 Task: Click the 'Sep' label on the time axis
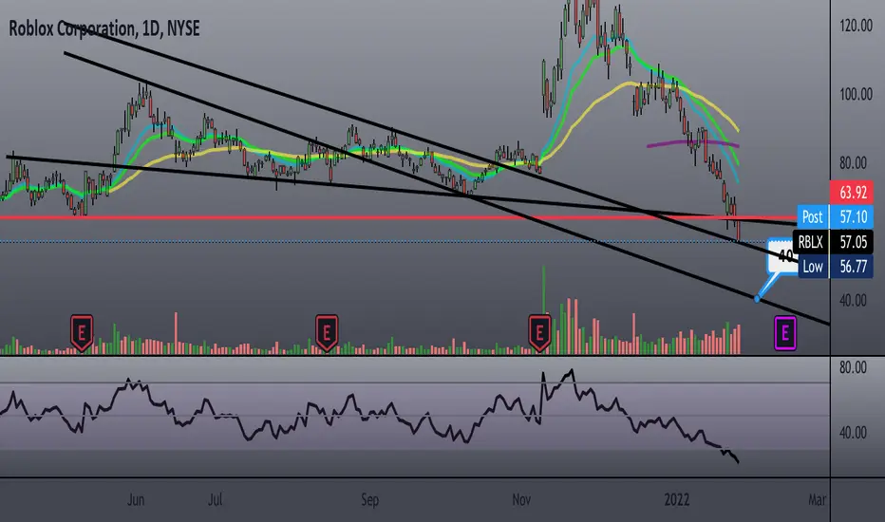coord(369,499)
